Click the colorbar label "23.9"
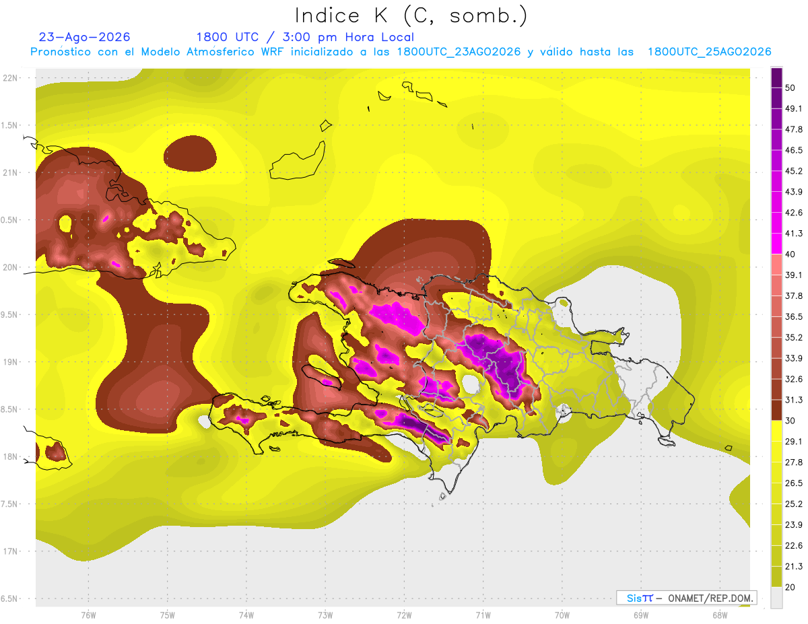 click(793, 524)
